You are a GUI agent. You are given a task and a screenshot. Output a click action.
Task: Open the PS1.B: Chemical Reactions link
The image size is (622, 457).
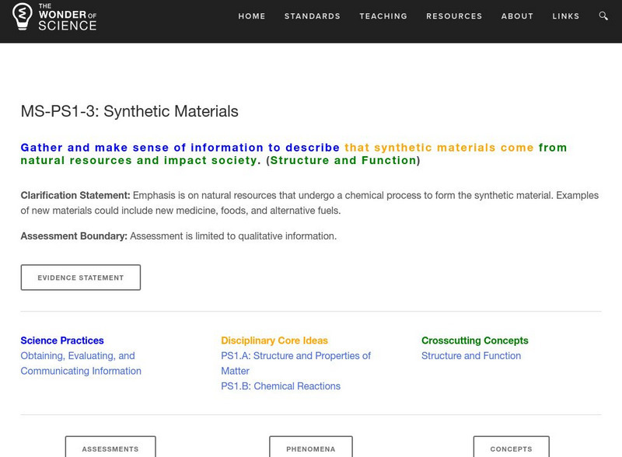point(281,386)
